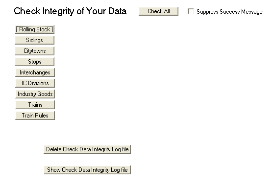Delete Check Data Integrity Log file
The height and width of the screenshot is (188, 272).
click(x=87, y=149)
